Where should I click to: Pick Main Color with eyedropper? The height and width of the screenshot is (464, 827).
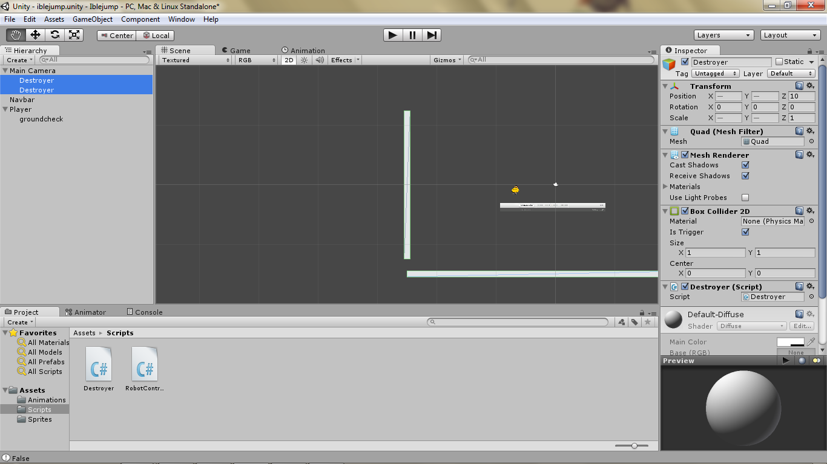click(811, 342)
